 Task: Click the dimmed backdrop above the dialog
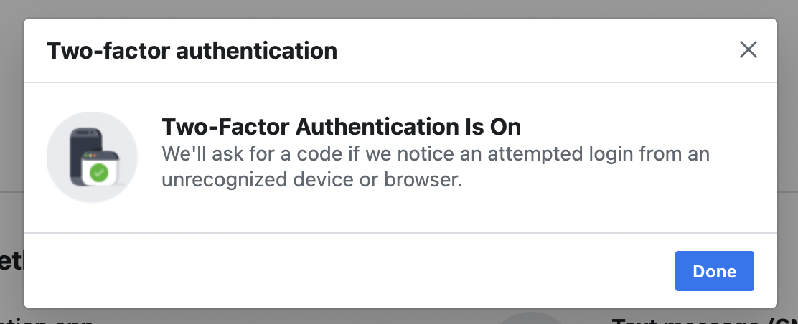(x=399, y=9)
